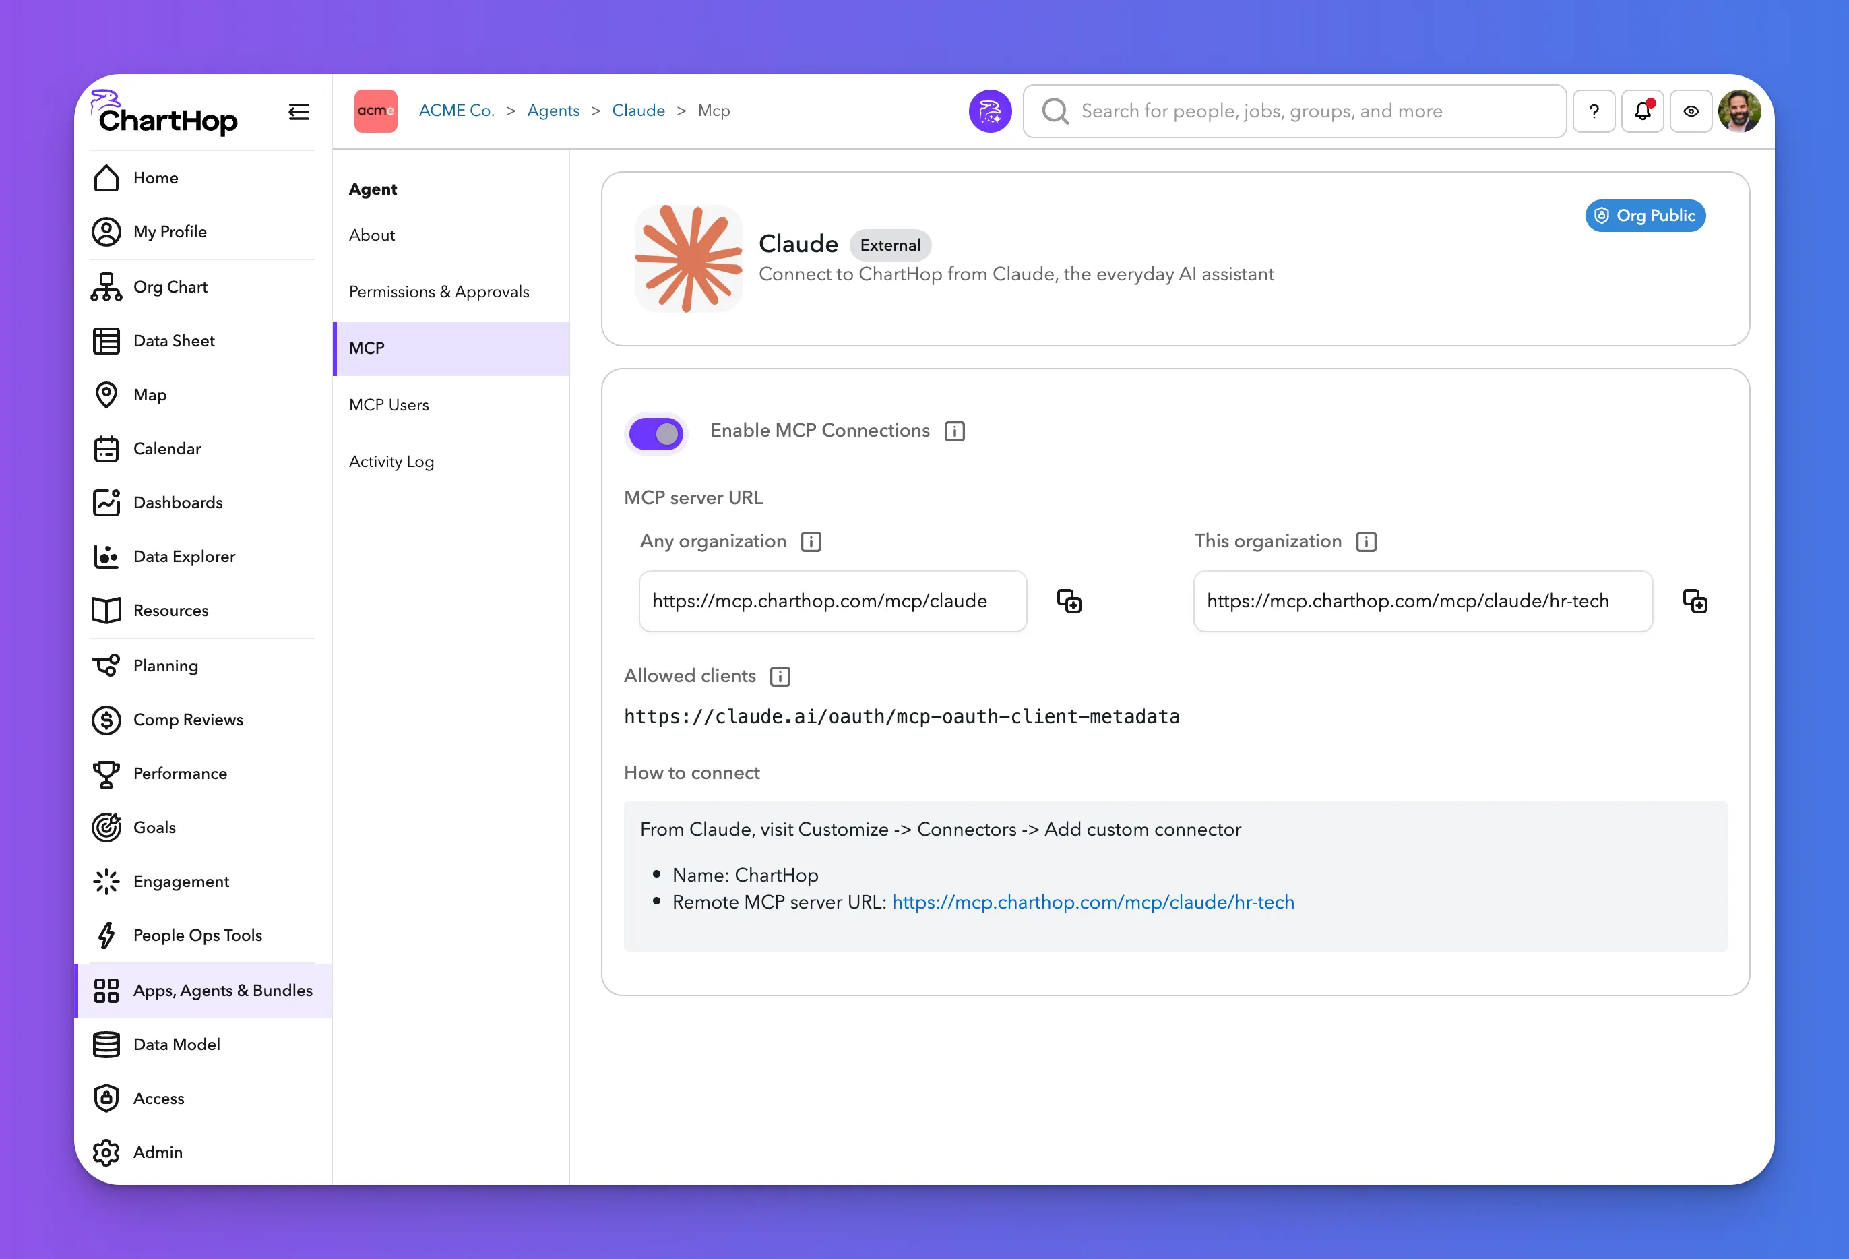The width and height of the screenshot is (1849, 1259).
Task: Click the Claude starburst logo
Action: (688, 259)
